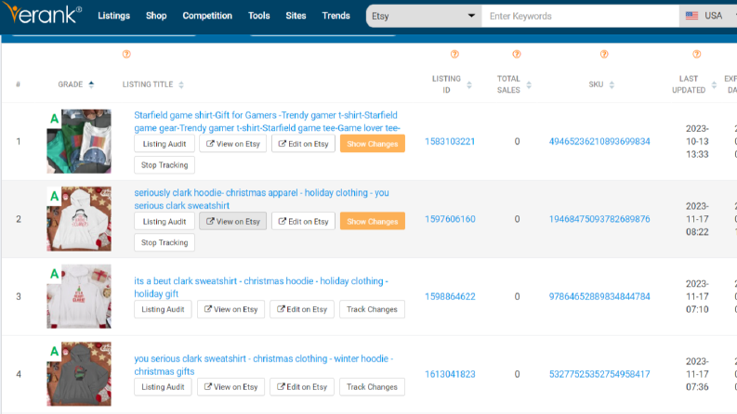Image resolution: width=737 pixels, height=414 pixels.
Task: Click SKU 49465236210893699834
Action: (599, 141)
